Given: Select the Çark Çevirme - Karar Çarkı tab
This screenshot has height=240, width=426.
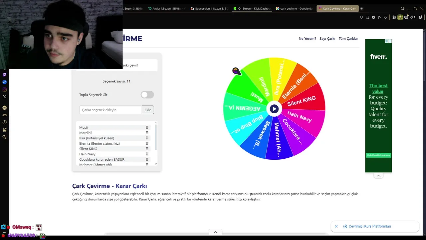Looking at the screenshot, I should coord(337,8).
